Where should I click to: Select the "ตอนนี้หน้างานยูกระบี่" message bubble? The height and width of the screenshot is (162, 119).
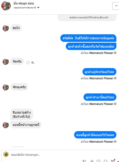click(x=26, y=125)
